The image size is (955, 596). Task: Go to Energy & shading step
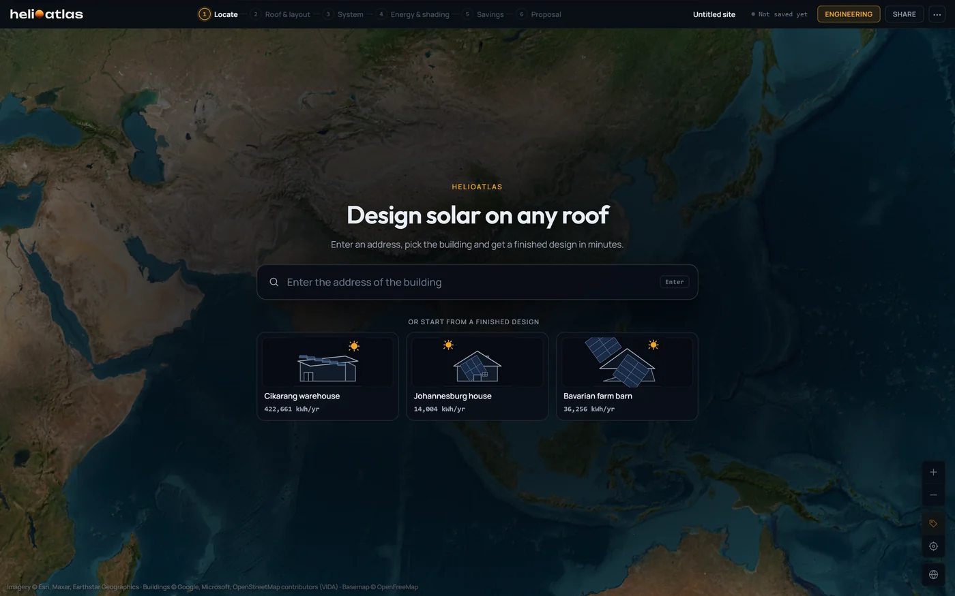click(413, 14)
